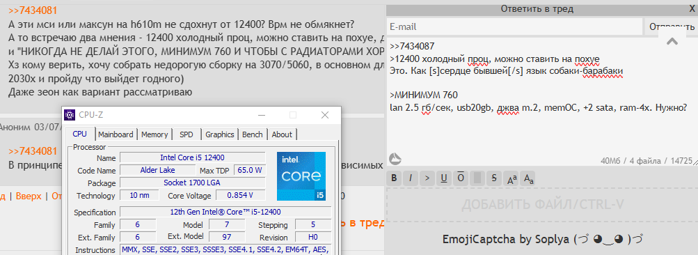Open the Bench tab in CPU-Z
This screenshot has height=255, width=698.
click(253, 134)
